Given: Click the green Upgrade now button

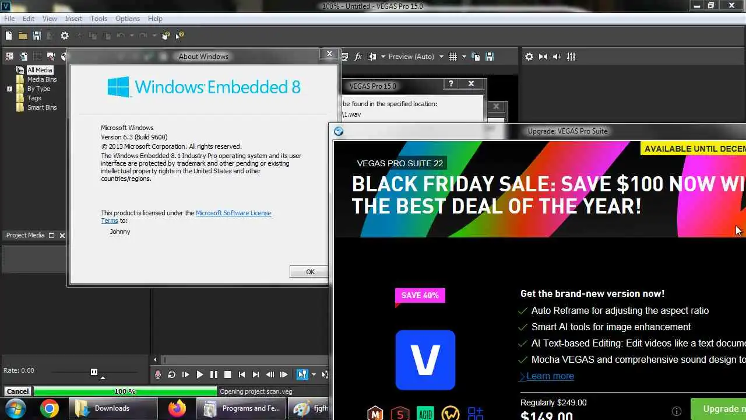Looking at the screenshot, I should click(x=718, y=409).
